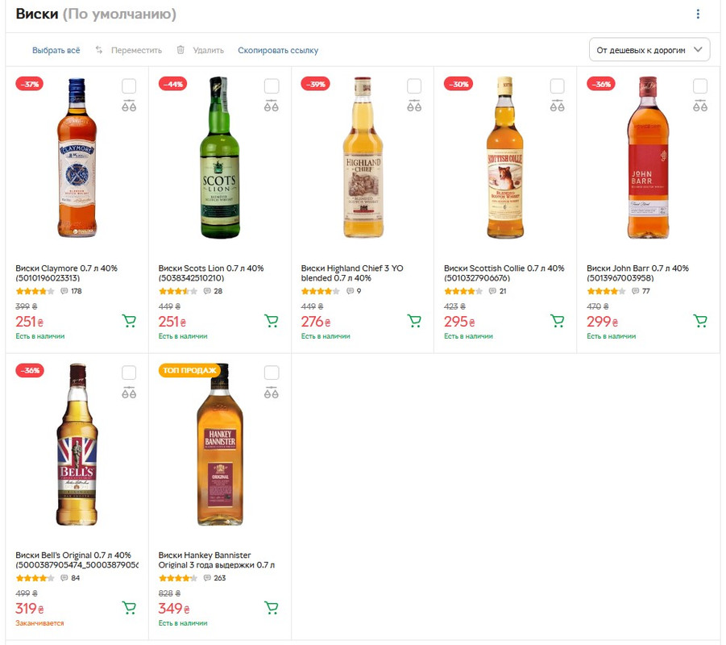Image resolution: width=726 pixels, height=645 pixels.
Task: Open Виски Highland Chief 3 YO product link
Action: click(352, 273)
